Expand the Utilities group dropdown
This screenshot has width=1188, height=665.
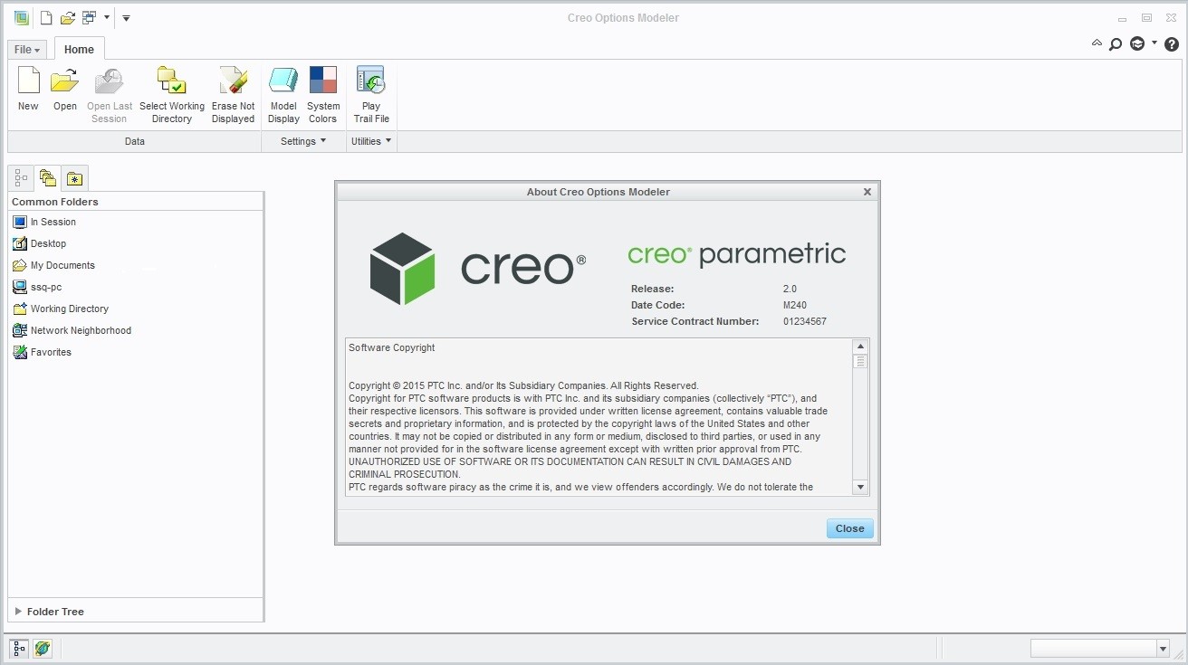point(371,141)
